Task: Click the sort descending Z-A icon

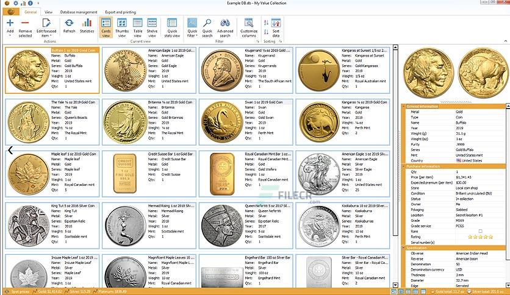Action: (x=266, y=32)
